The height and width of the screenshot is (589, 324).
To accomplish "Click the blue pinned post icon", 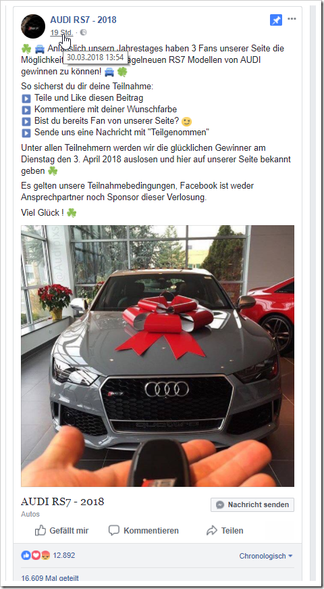I will click(x=275, y=20).
